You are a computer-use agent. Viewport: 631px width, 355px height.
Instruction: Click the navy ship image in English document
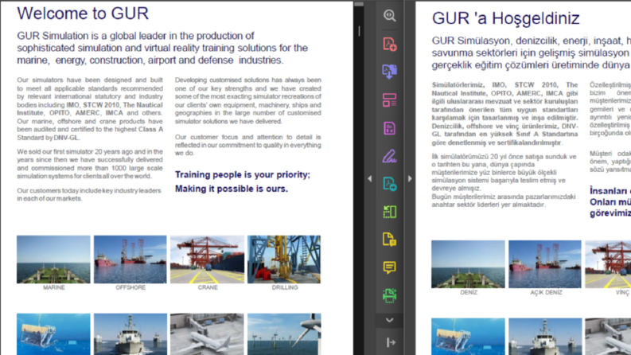[x=130, y=334]
